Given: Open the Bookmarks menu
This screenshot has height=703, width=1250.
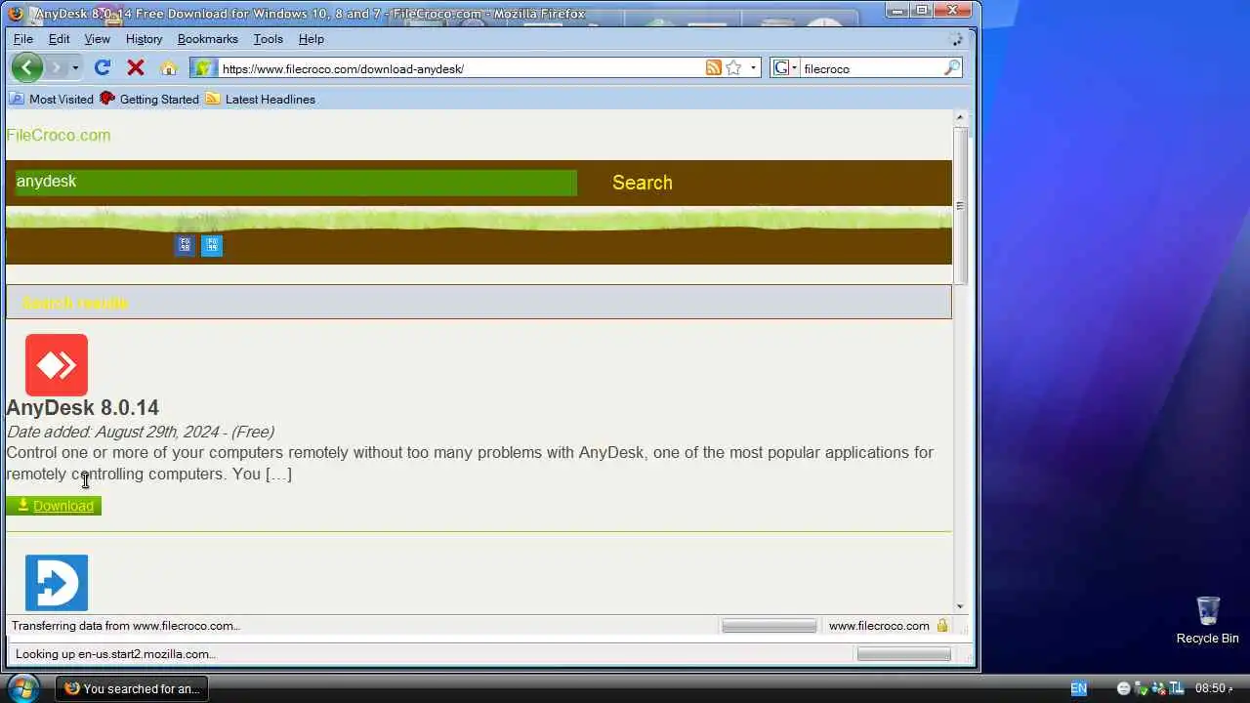Looking at the screenshot, I should [x=208, y=39].
